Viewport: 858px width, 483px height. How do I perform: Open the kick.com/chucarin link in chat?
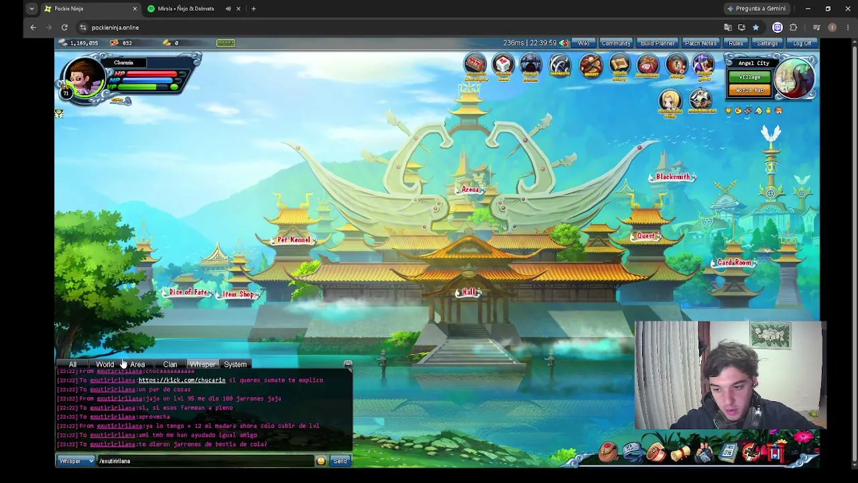pyautogui.click(x=182, y=380)
